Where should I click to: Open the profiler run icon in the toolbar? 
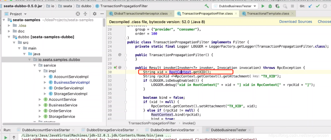(x=285, y=6)
